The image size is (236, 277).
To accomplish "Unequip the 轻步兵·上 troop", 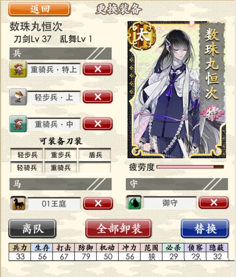I will 98,97.
